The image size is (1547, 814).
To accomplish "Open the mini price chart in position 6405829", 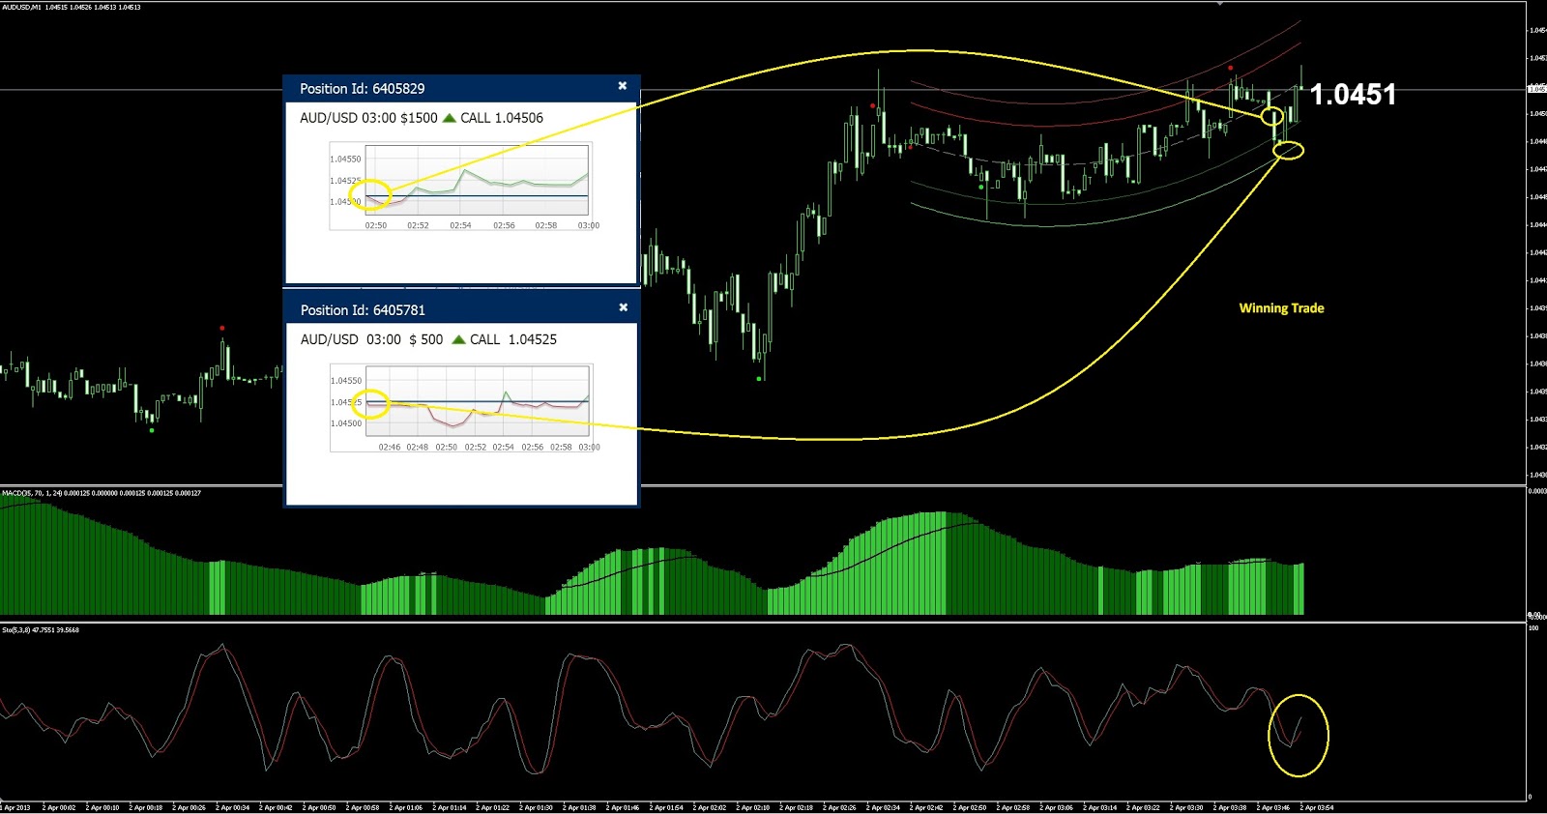I will 461,187.
